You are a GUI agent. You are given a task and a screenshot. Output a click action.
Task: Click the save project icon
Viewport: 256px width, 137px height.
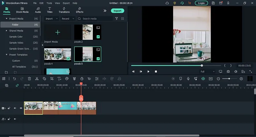213,3
